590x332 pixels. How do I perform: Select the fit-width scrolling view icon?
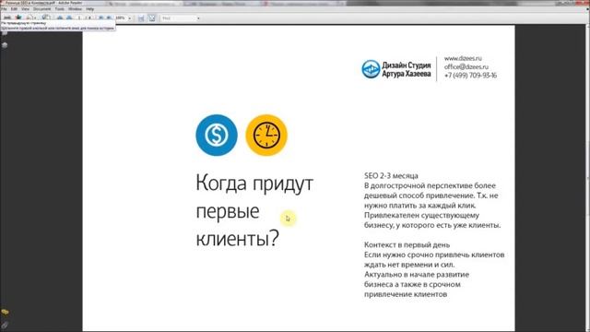tap(141, 18)
